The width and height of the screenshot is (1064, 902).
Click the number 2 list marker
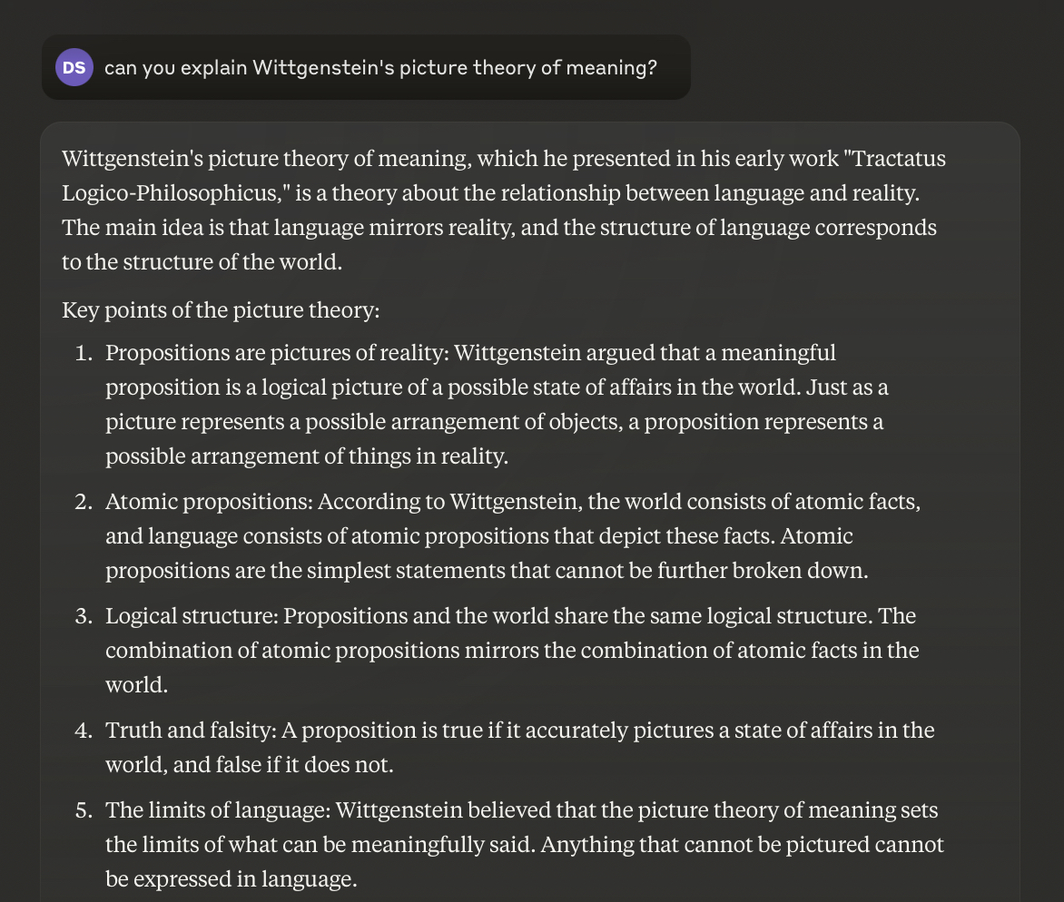pos(84,502)
